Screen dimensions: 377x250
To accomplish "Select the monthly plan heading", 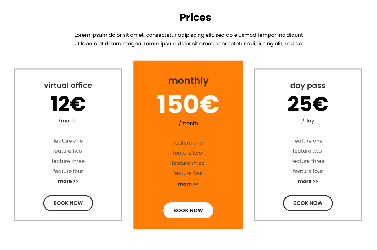I will coord(188,80).
